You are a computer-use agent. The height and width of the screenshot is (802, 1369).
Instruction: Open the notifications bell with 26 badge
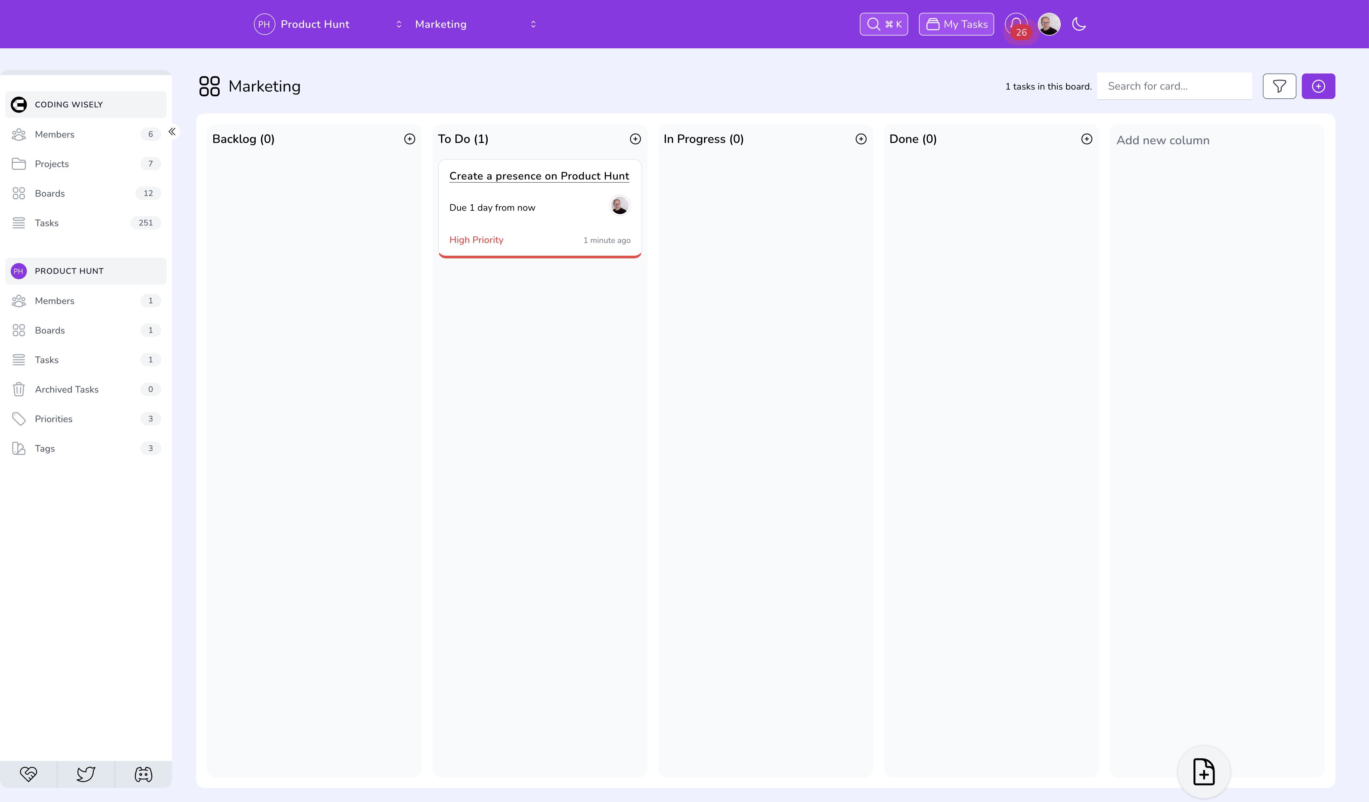coord(1016,24)
